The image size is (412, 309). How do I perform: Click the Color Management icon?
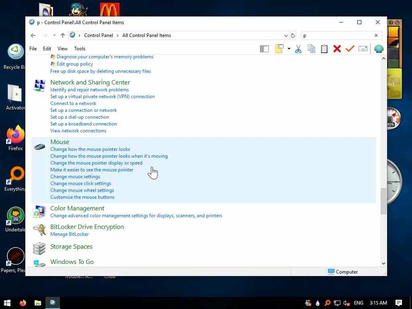[39, 212]
